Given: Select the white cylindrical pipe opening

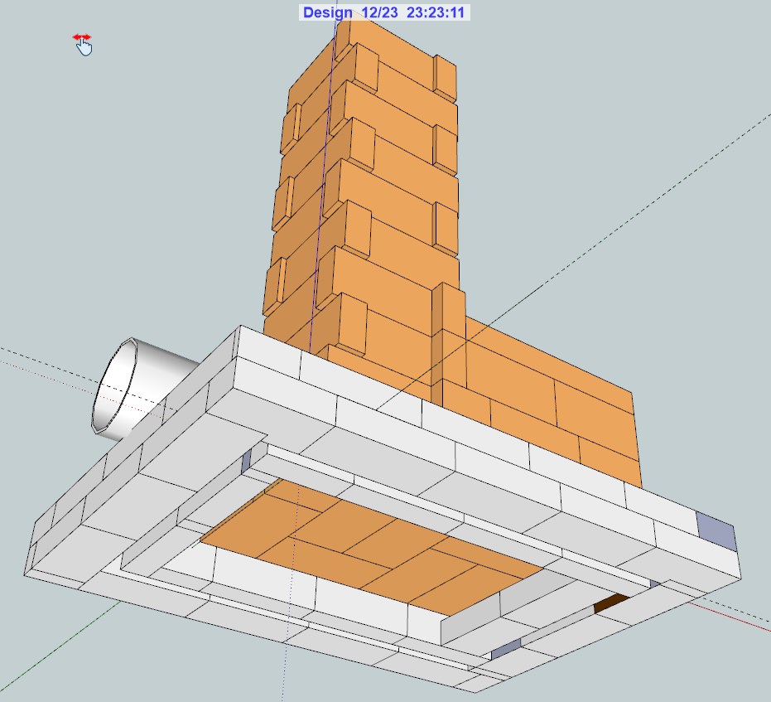Looking at the screenshot, I should [116, 388].
